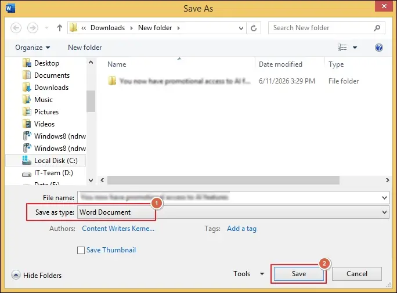
Task: Click the IT-Team (D:) drive icon
Action: pyautogui.click(x=27, y=174)
